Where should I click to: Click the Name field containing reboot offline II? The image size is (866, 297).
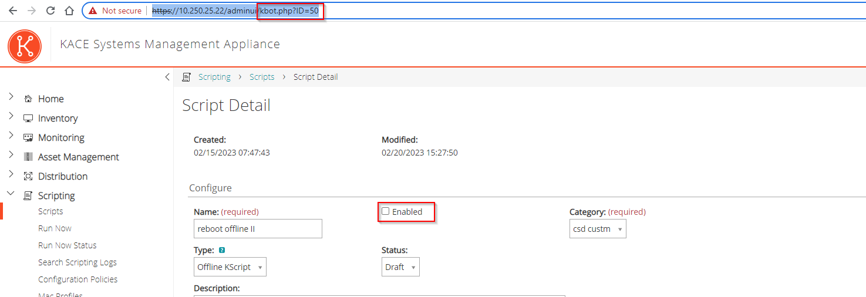coord(258,229)
